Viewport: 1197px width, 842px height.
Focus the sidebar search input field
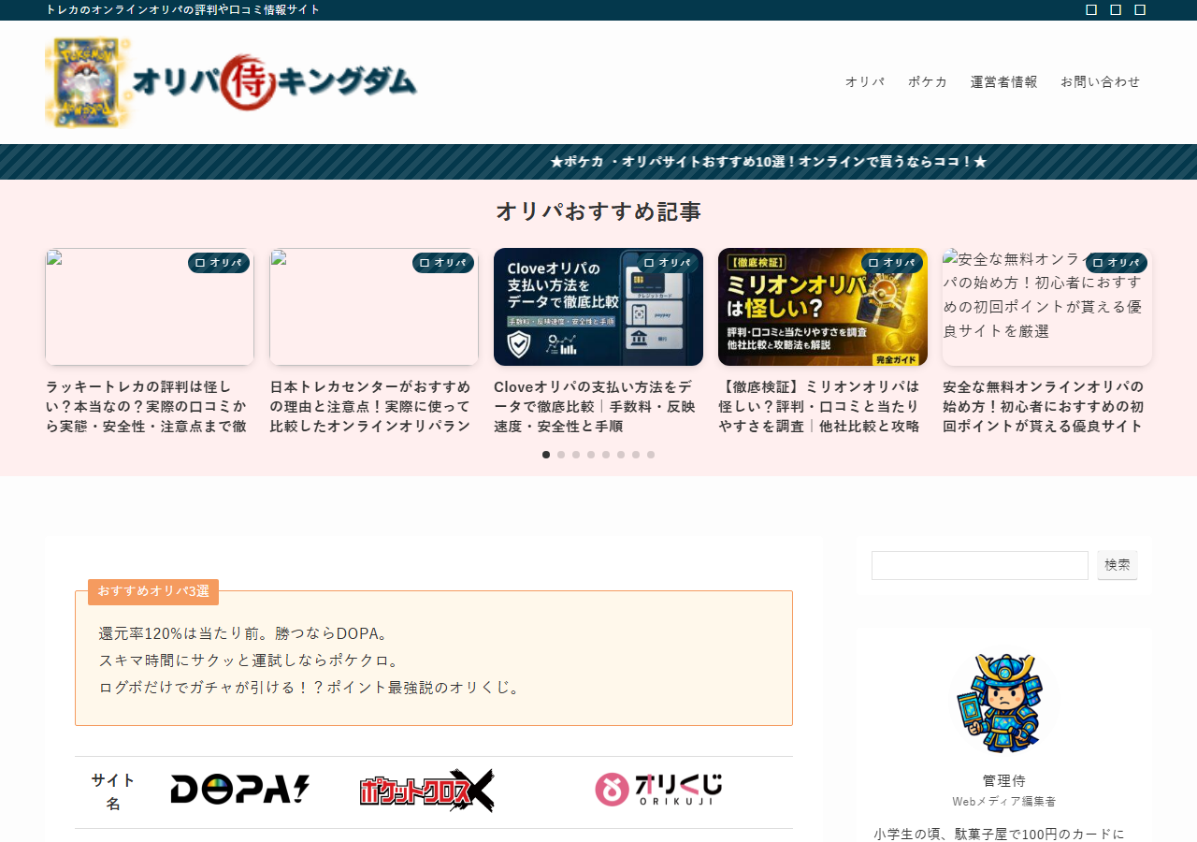point(980,565)
